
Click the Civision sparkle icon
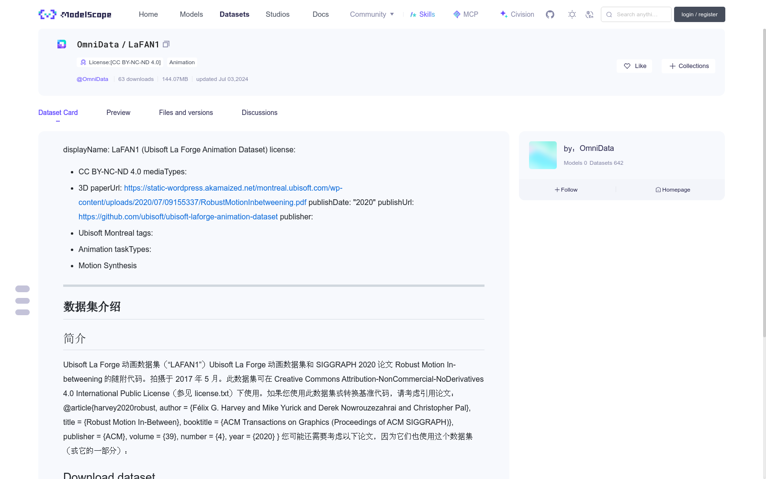(x=504, y=14)
